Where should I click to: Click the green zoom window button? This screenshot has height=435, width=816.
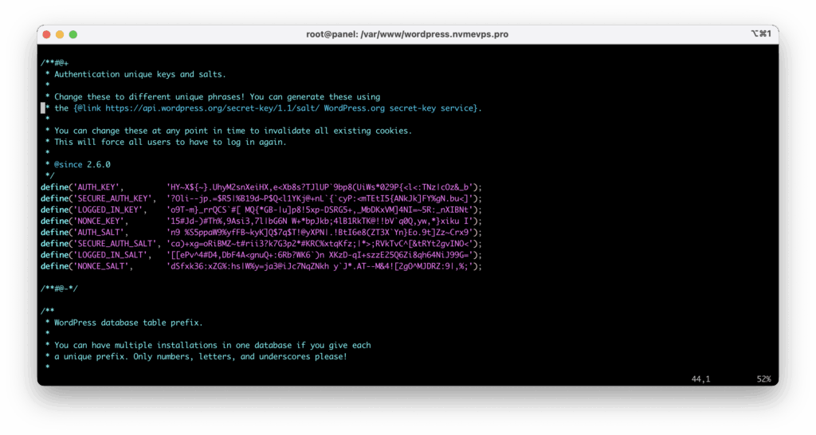pyautogui.click(x=73, y=34)
